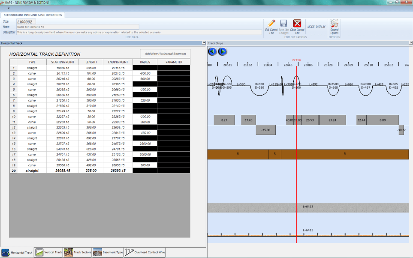Click the Save Line Changes floppy disk icon
Screen dimensions: 413x258
point(283,24)
